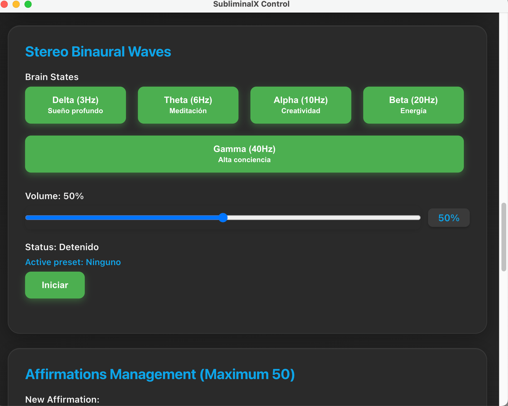508x406 pixels.
Task: Click the Active preset: Ninguno text
Action: (x=73, y=262)
